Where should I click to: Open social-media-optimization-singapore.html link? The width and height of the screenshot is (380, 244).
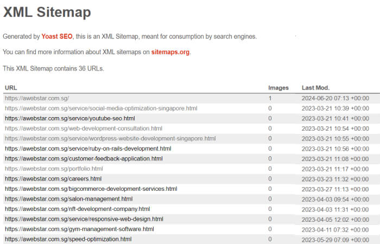pyautogui.click(x=101, y=108)
